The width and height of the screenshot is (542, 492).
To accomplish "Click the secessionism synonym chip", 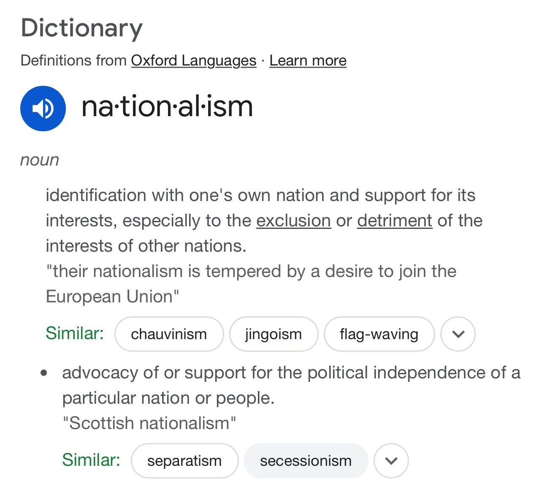I will tap(306, 461).
